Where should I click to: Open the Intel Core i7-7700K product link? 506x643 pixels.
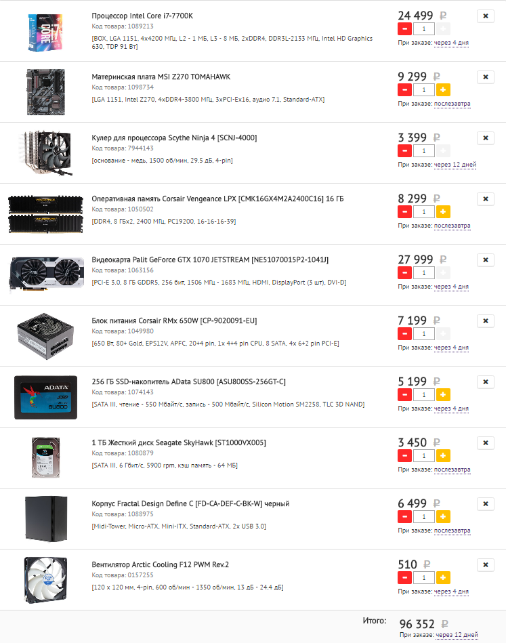pyautogui.click(x=142, y=16)
